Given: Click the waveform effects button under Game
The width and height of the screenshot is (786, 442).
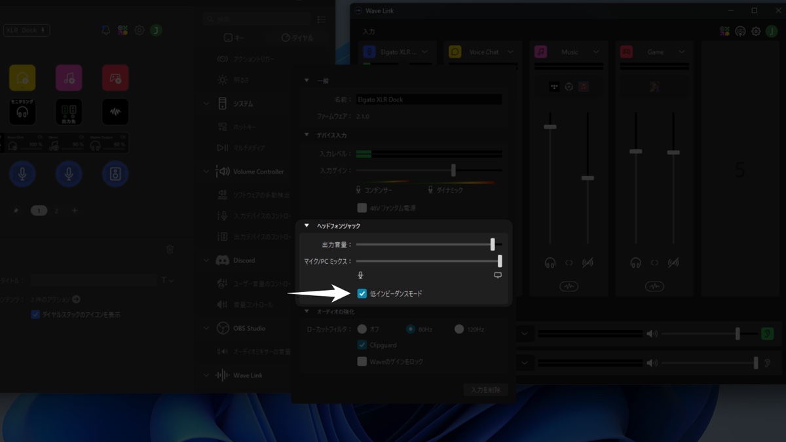Looking at the screenshot, I should click(654, 286).
